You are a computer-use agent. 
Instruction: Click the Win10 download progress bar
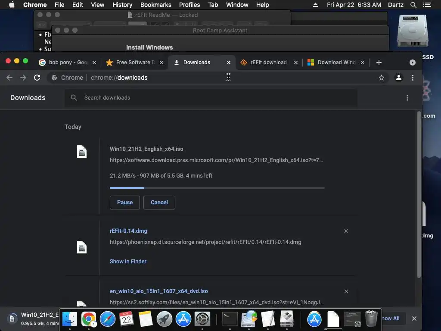(x=217, y=188)
